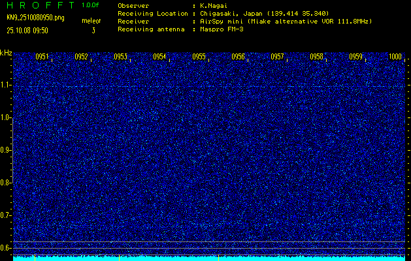Click the 1.1 frequency axis label
411x261 pixels.
[6, 85]
